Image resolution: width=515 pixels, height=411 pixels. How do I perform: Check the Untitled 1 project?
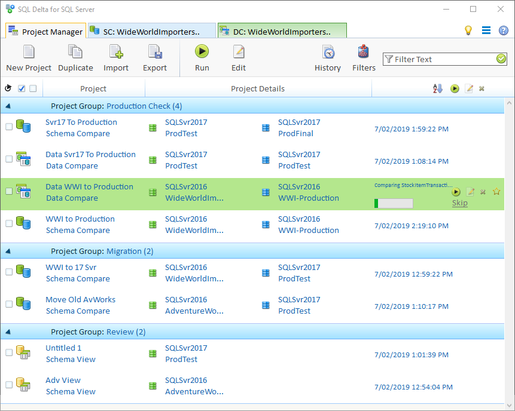pyautogui.click(x=9, y=352)
